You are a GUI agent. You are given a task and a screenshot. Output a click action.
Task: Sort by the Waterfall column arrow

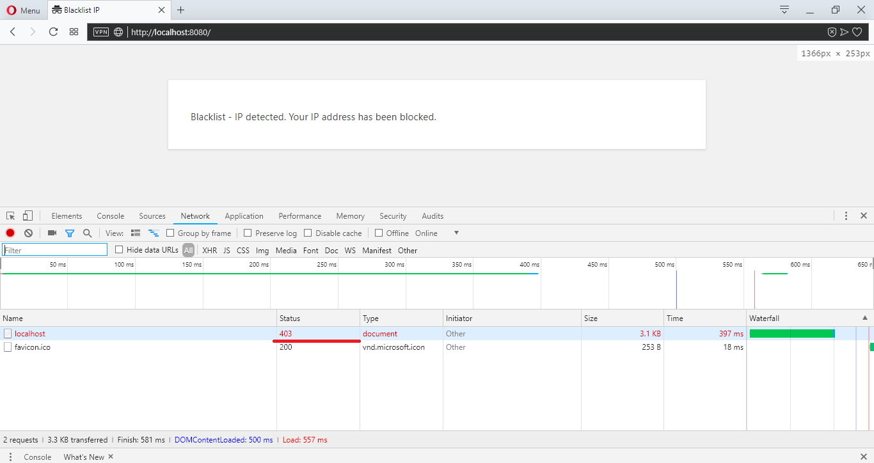click(x=865, y=318)
